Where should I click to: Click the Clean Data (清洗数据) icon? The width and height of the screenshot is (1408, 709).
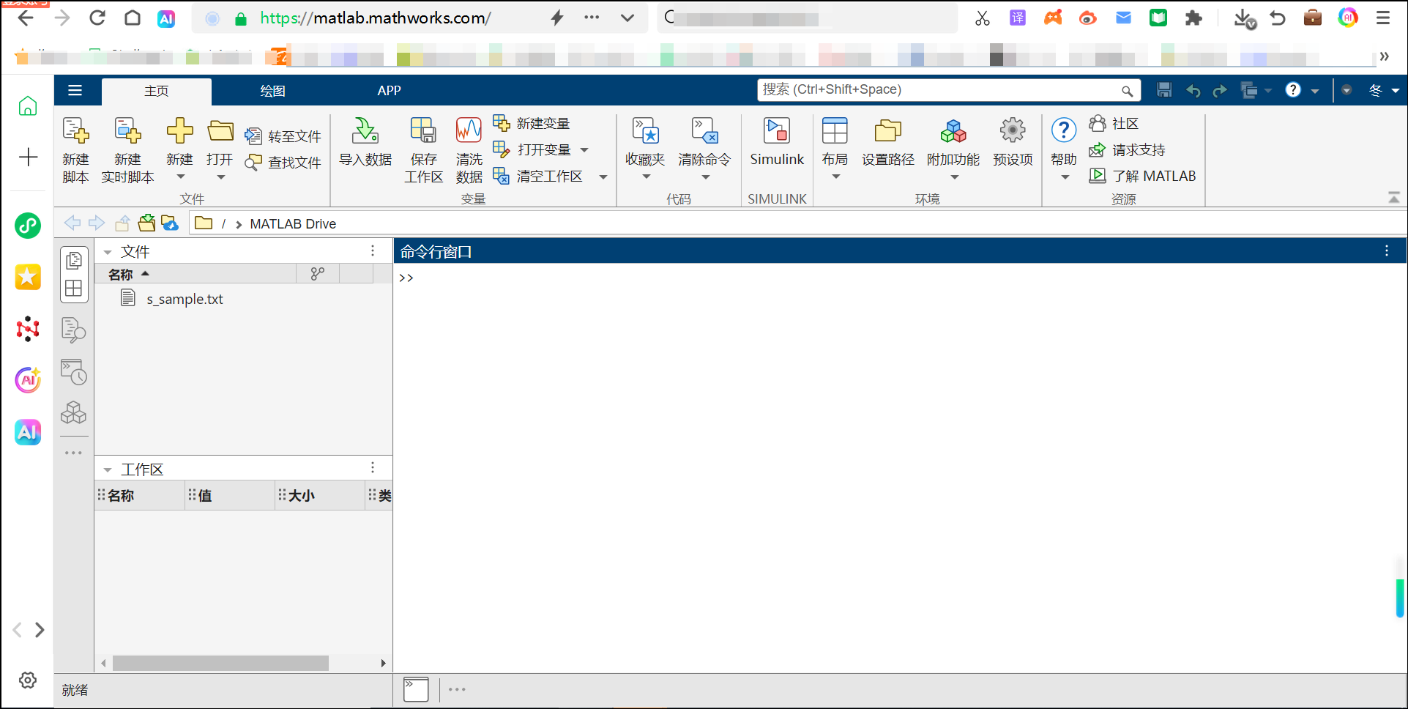469,131
